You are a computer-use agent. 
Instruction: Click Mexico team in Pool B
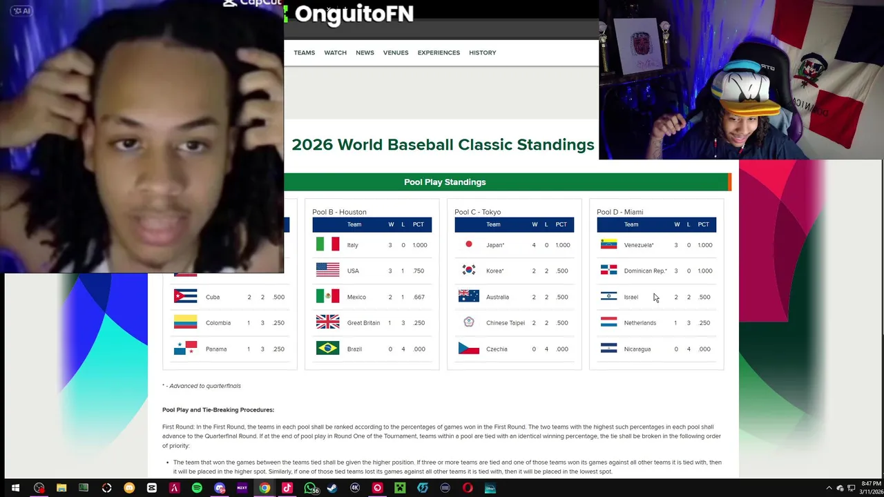click(x=356, y=297)
